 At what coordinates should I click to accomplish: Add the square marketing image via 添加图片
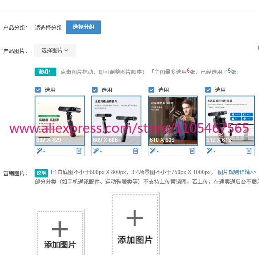point(60,232)
